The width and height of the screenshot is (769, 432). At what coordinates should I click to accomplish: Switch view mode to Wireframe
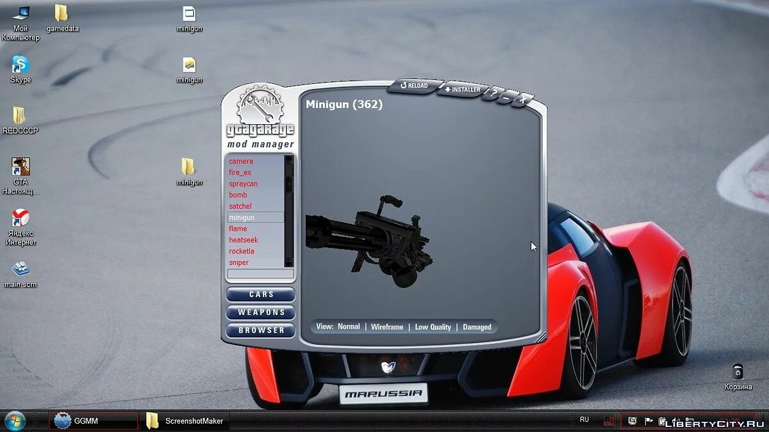point(387,327)
